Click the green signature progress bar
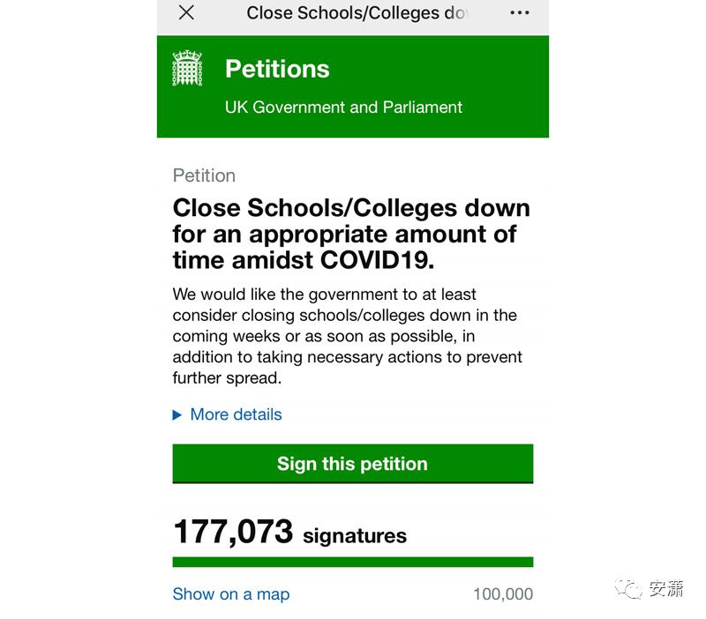Viewport: 706px width, 619px height. pos(352,562)
